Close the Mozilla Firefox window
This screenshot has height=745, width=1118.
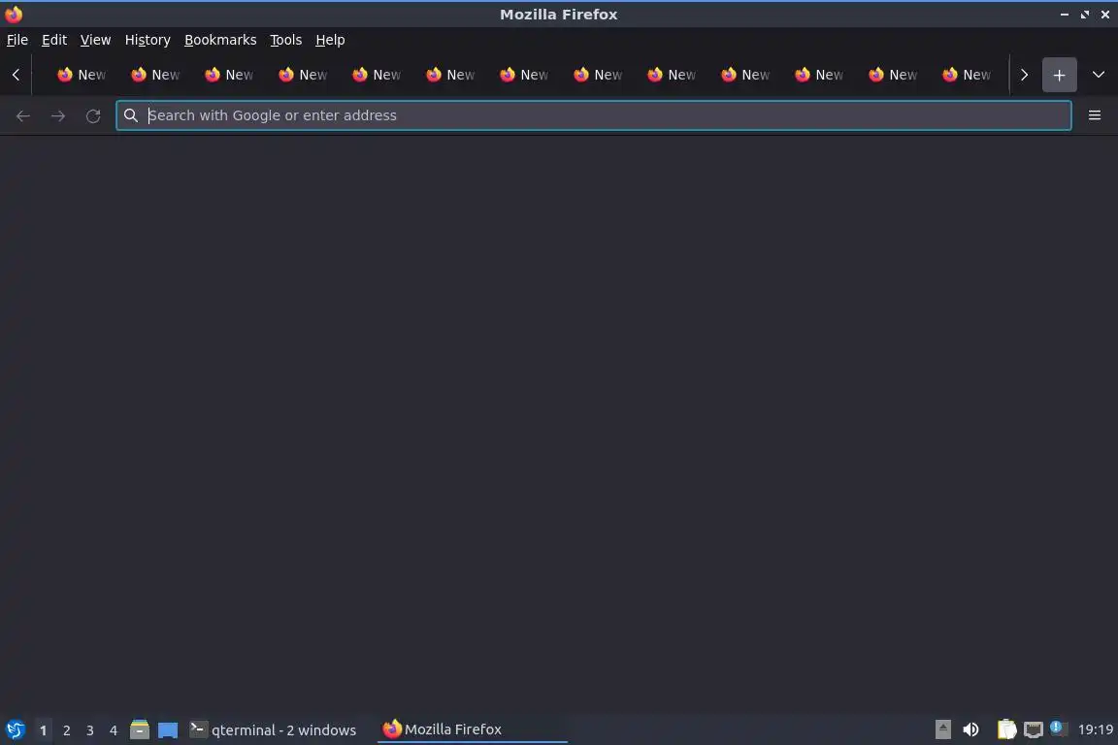pos(1105,15)
